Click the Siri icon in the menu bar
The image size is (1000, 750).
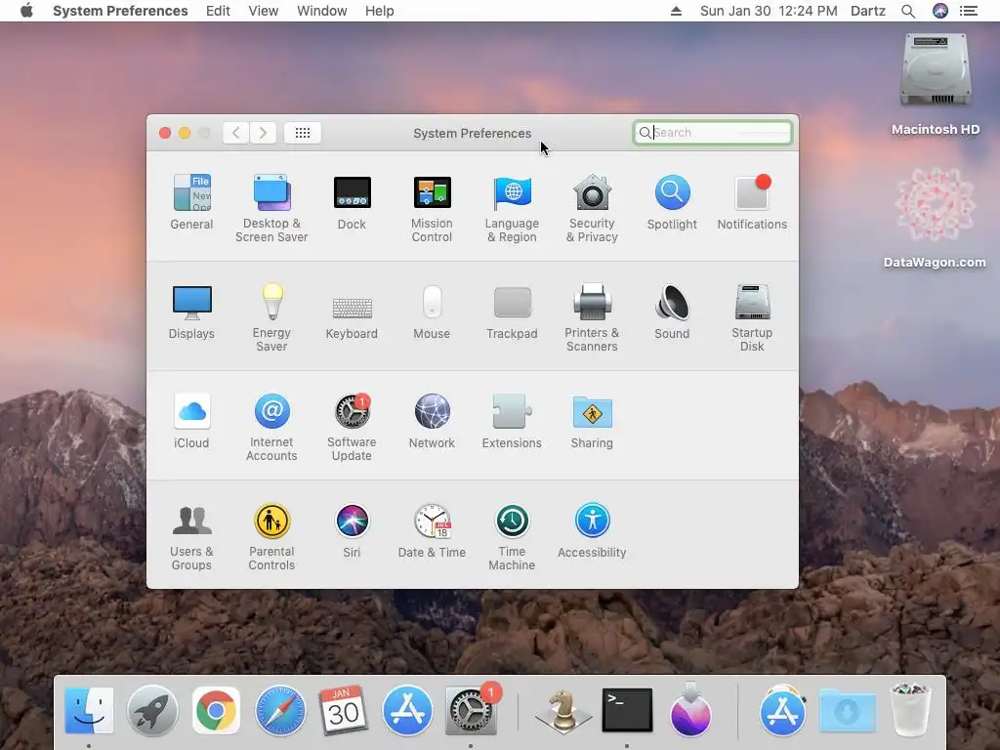(940, 11)
